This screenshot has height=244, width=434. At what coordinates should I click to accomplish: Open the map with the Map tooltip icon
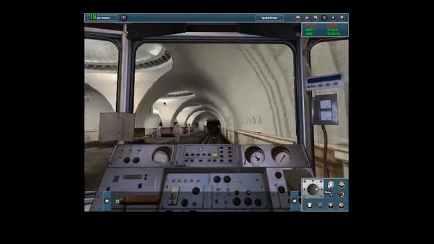coord(331,185)
